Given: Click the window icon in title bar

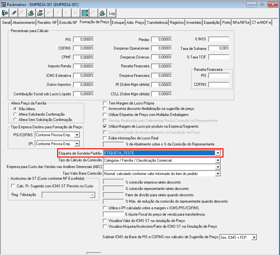Looking at the screenshot, I should click(x=3, y=4).
